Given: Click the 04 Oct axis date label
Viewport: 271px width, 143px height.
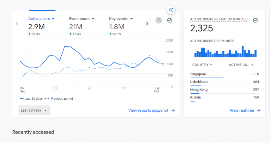Looking at the screenshot, I should pyautogui.click(x=157, y=90).
